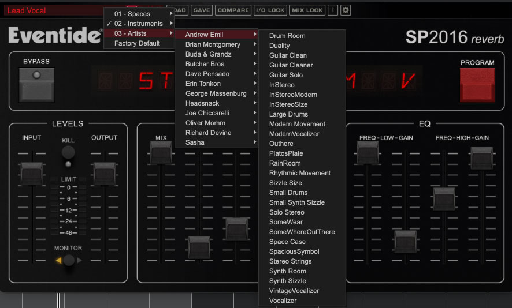Screen dimensions: 512x308
Task: Click the SAVE button
Action: coord(202,10)
